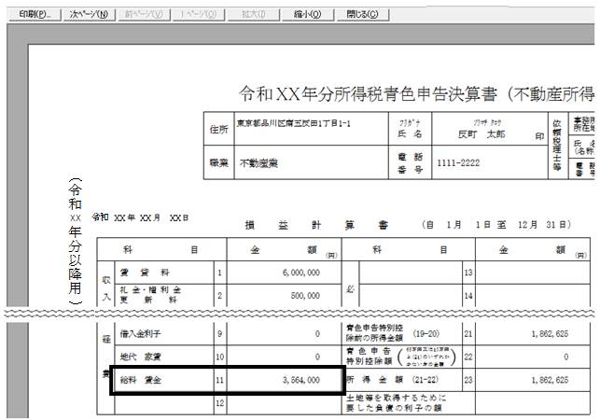Click the highlighted 給料賃金 row amount 3,564,000
This screenshot has height=420, width=600.
[x=284, y=380]
